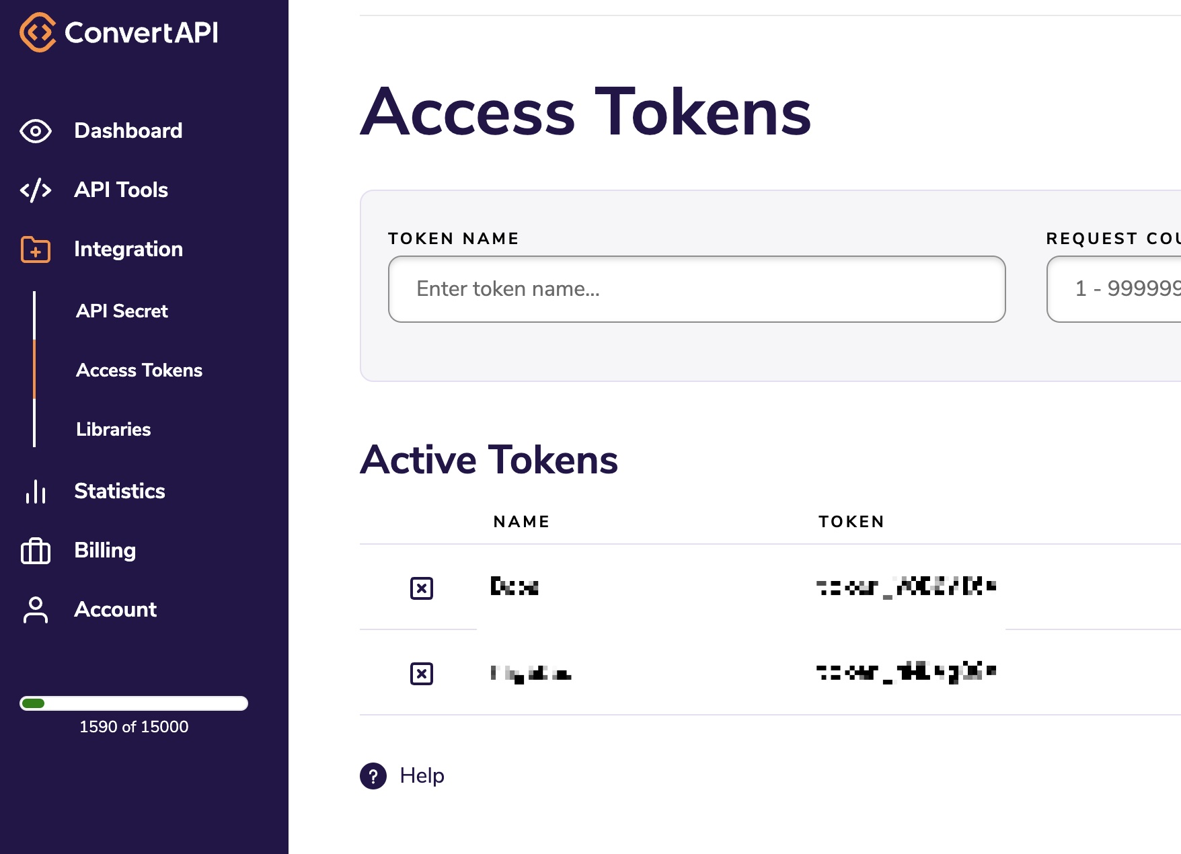1181x854 pixels.
Task: Click the ConvertAPI brand name
Action: 141,32
